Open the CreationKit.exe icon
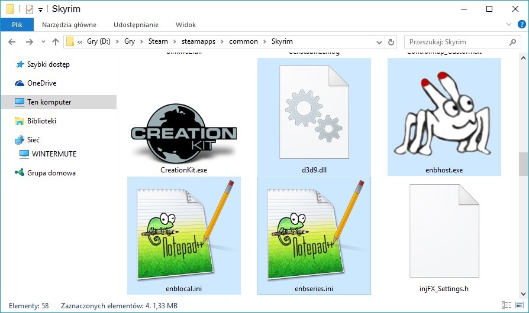 click(184, 133)
